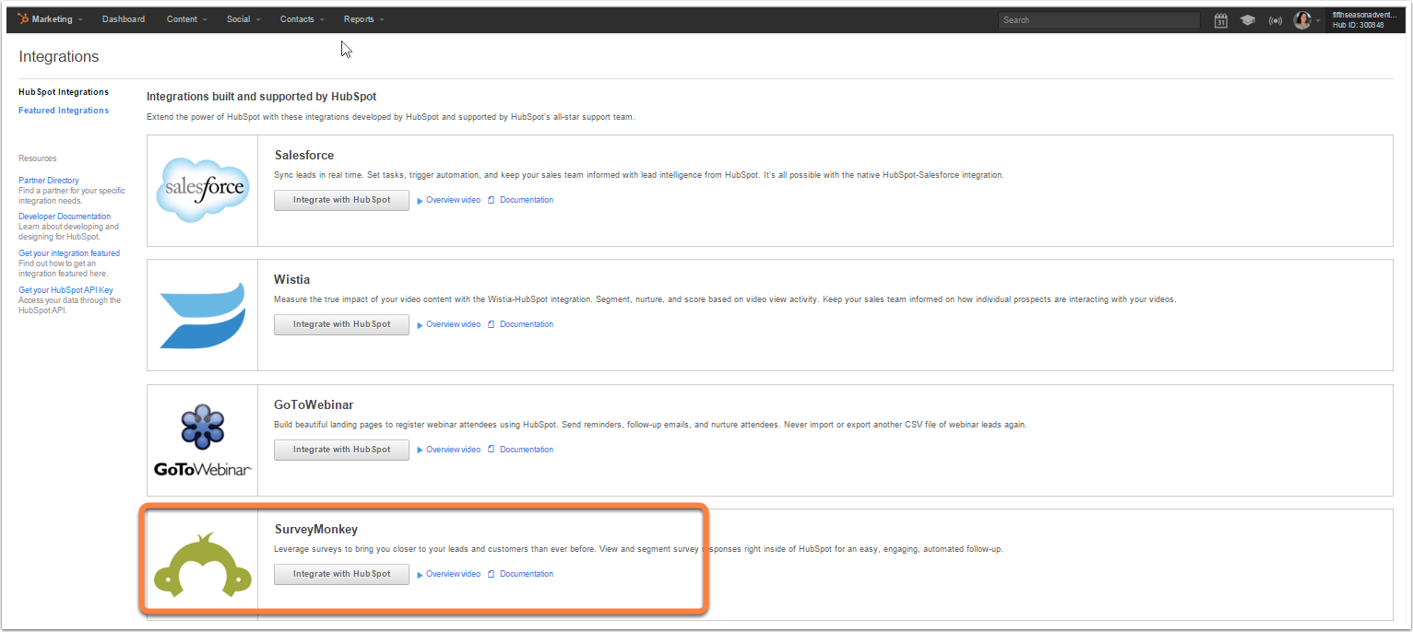Select HubSpot Integrations in sidebar

tap(64, 92)
